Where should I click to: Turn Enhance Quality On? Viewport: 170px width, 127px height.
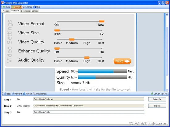coord(102,52)
